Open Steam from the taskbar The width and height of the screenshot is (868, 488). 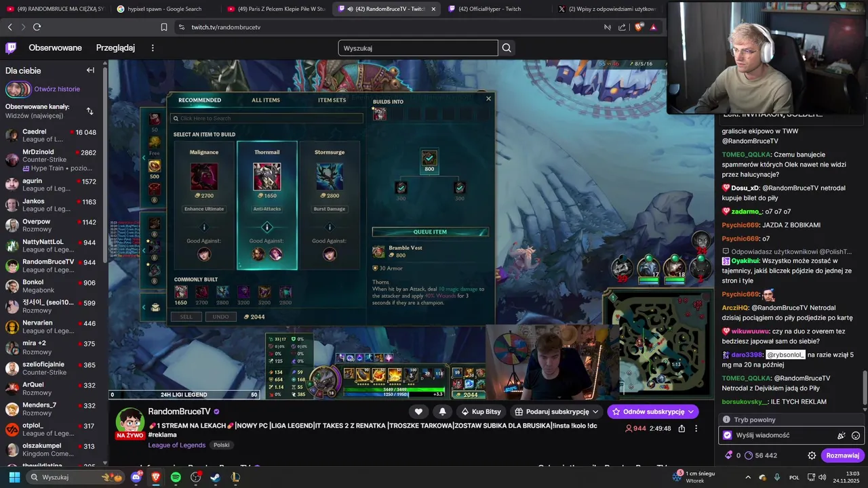[215, 477]
